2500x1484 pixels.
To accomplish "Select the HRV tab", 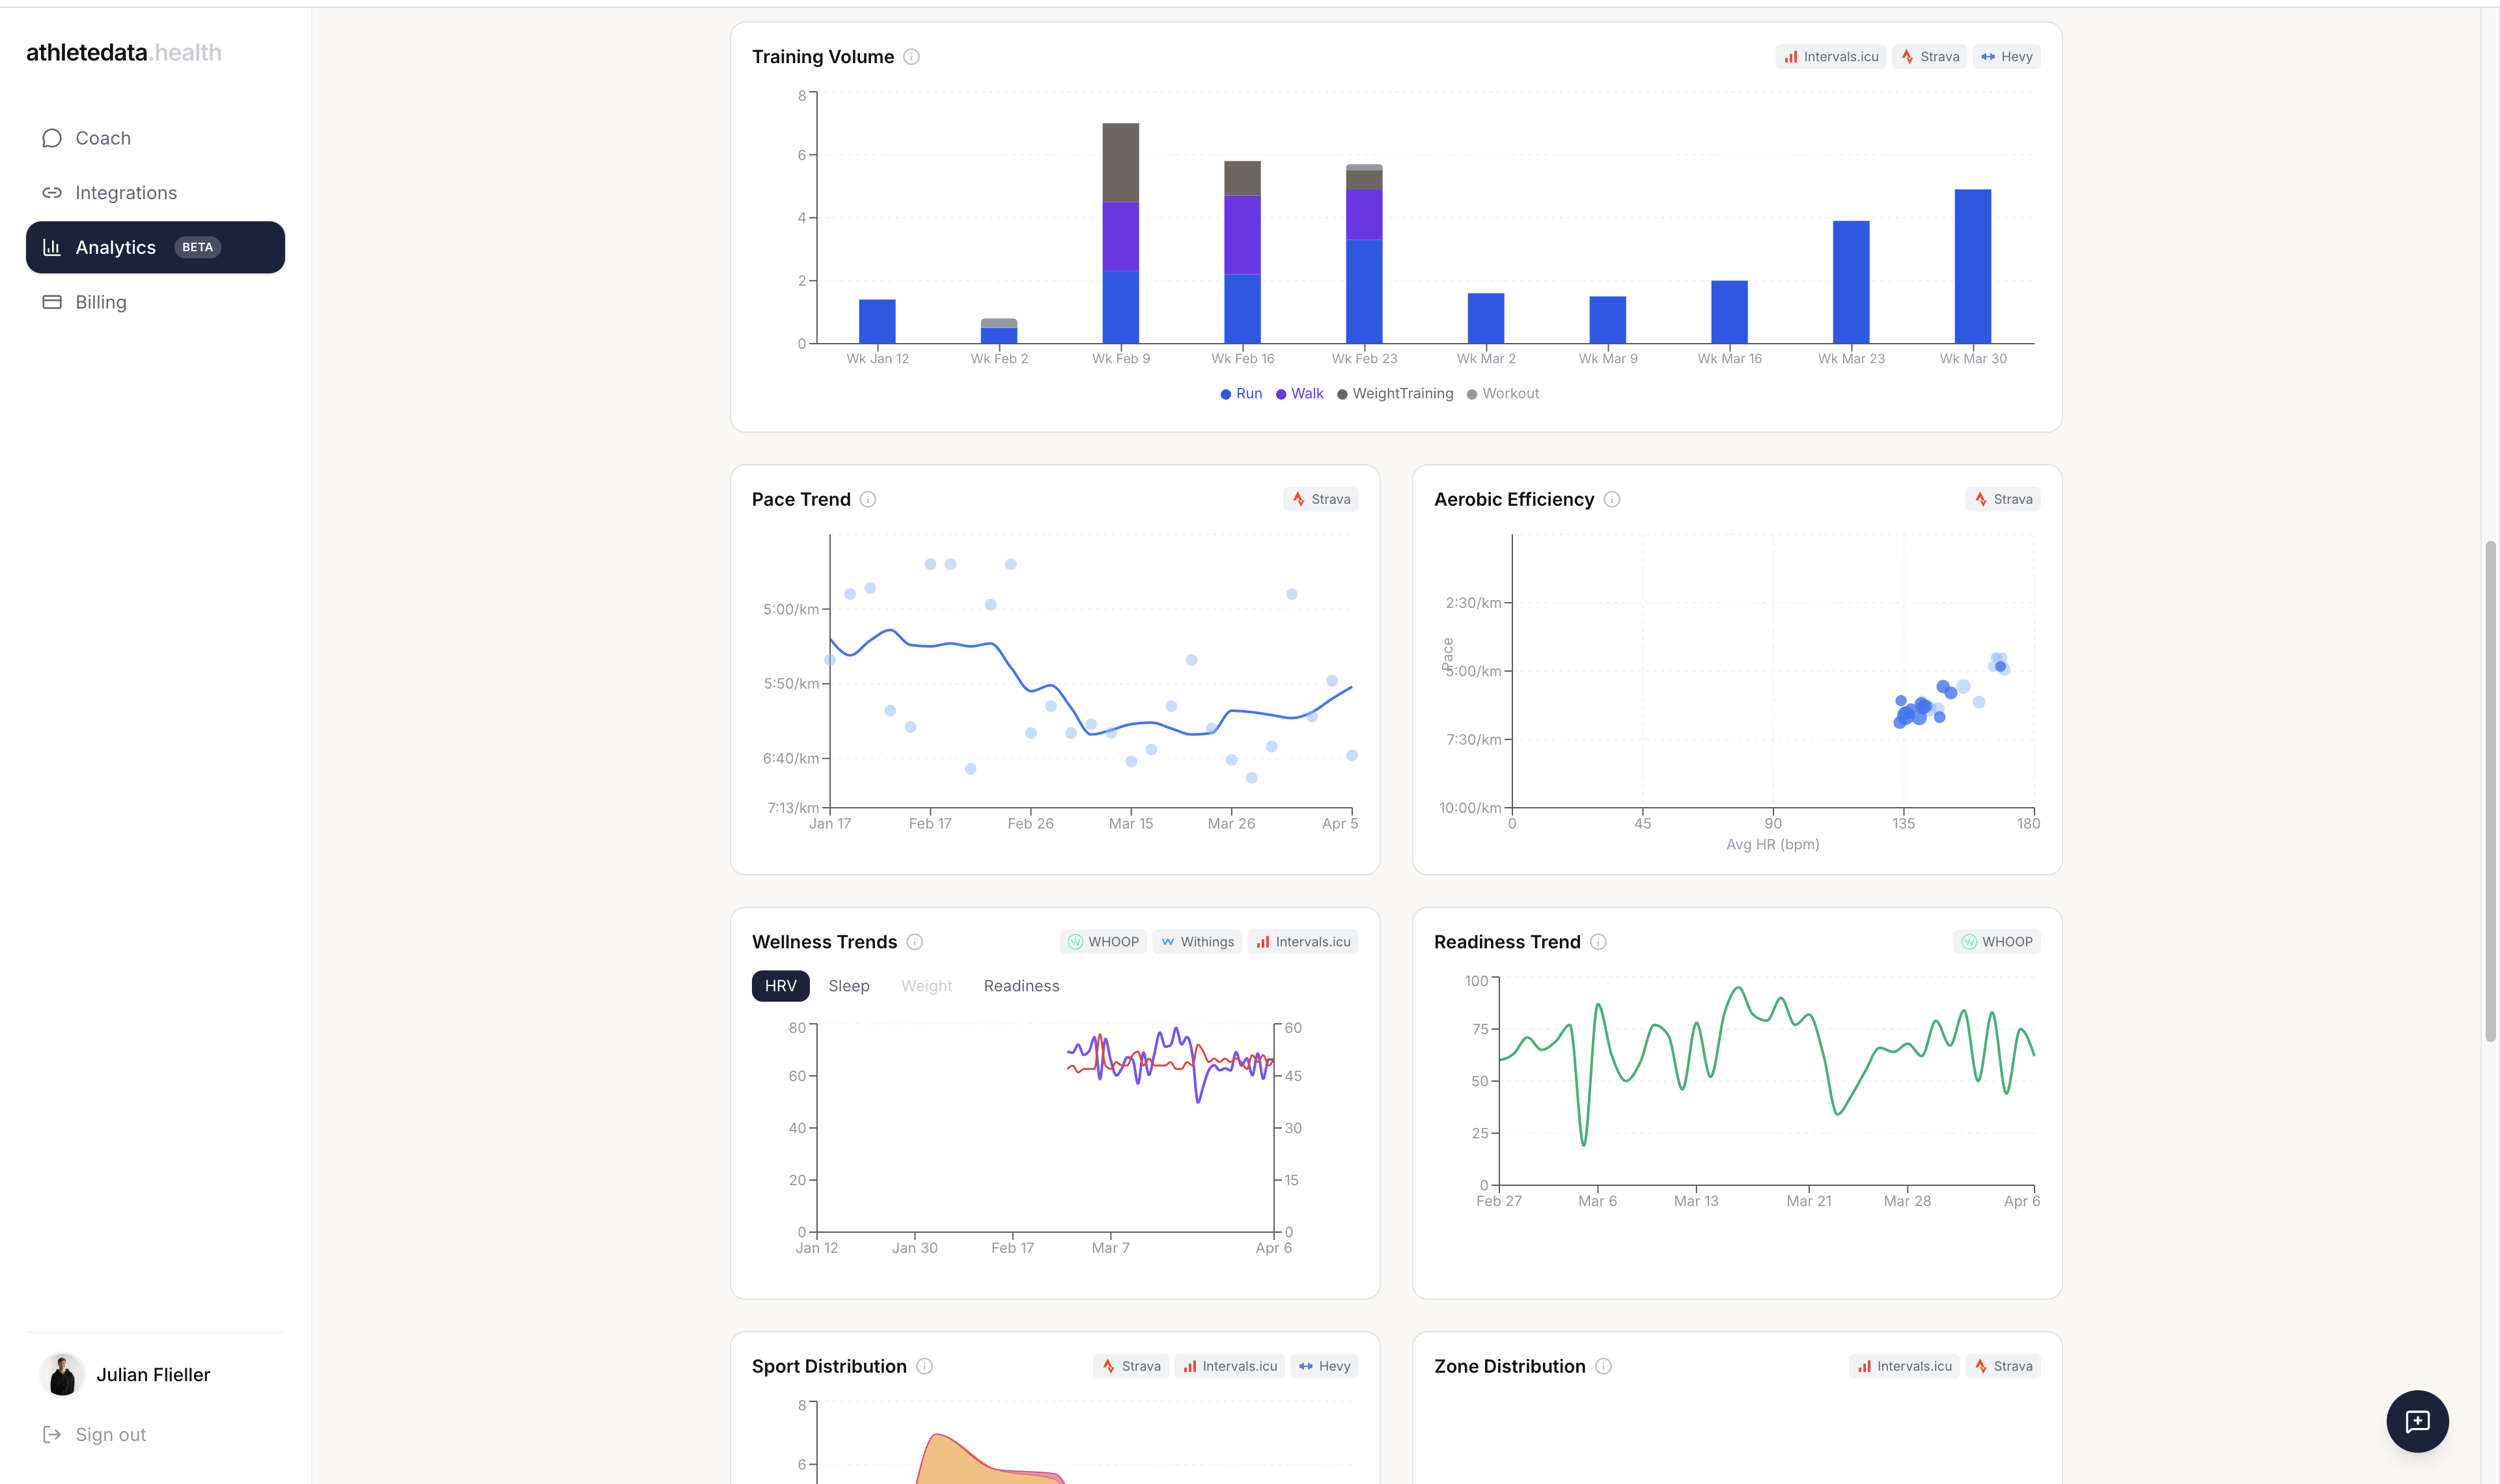I will (780, 986).
